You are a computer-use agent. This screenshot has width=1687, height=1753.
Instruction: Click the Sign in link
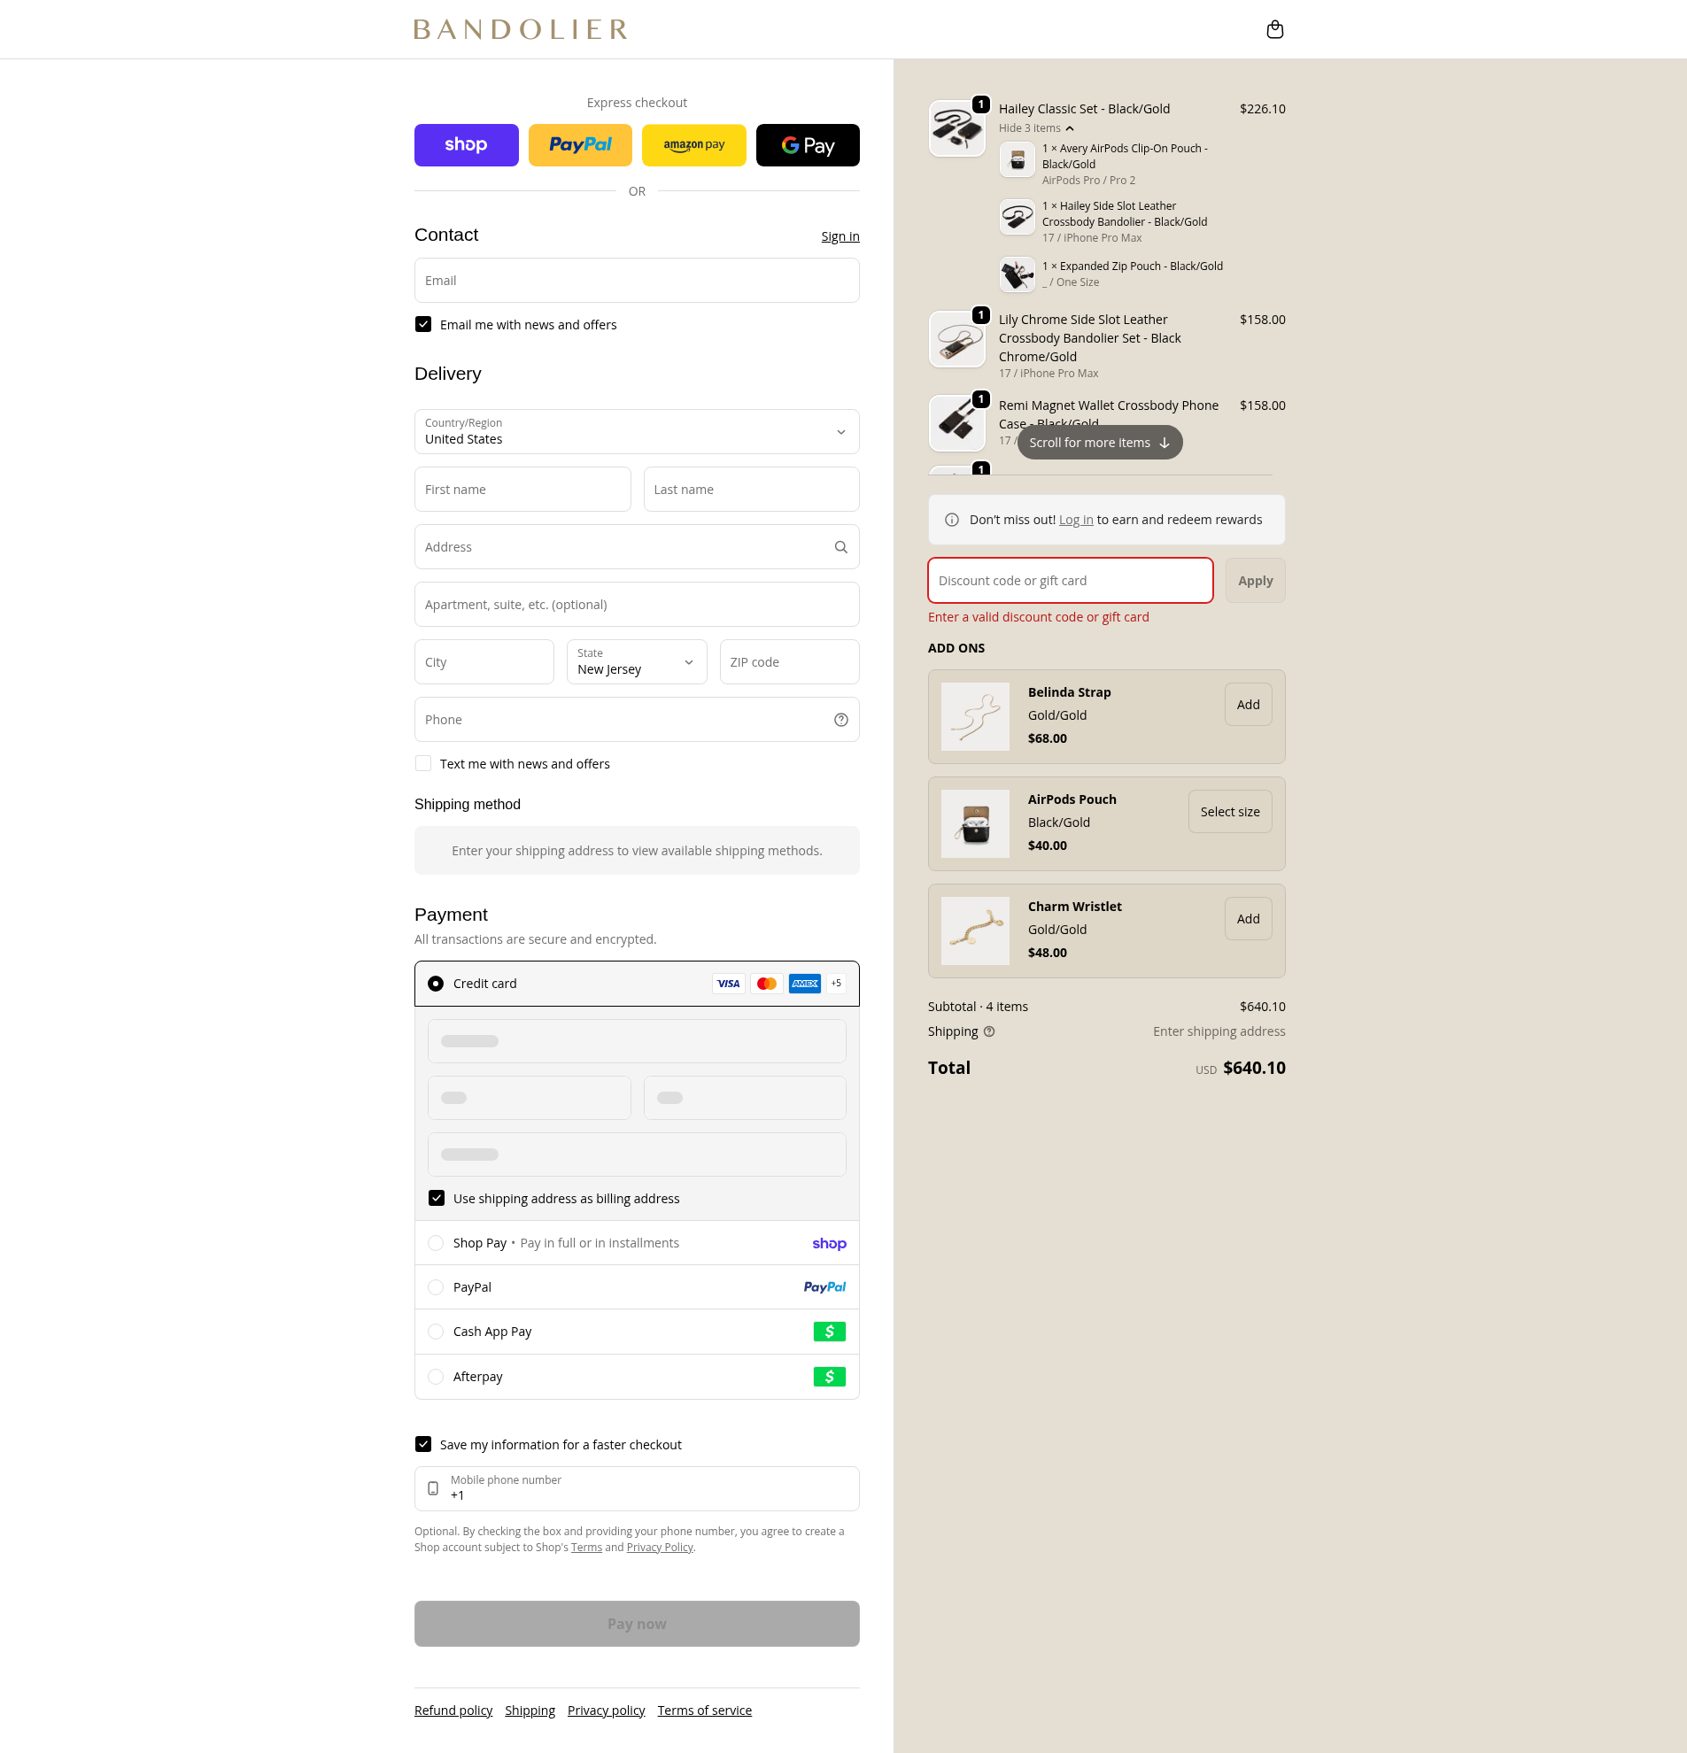[x=839, y=236]
